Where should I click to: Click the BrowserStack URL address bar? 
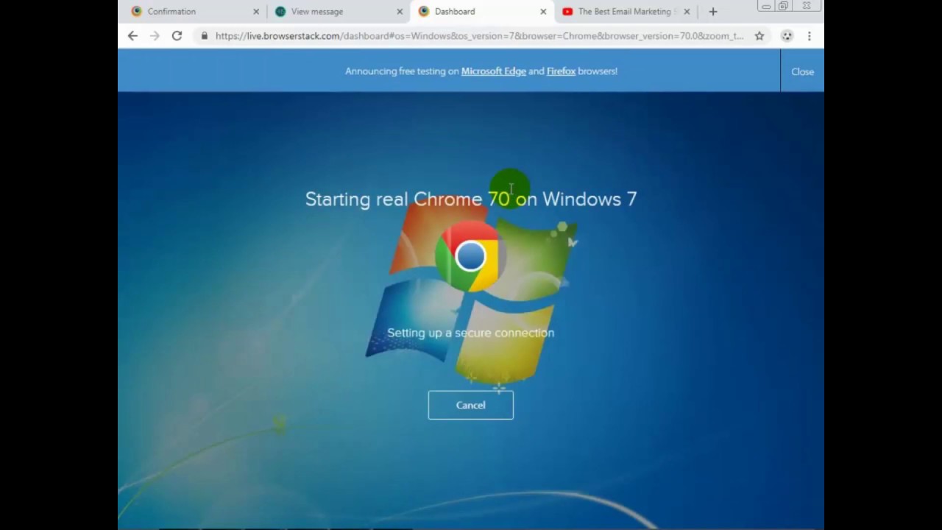478,35
